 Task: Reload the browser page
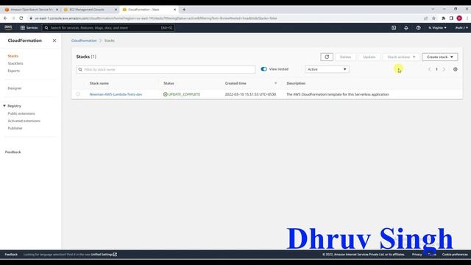[x=21, y=18]
